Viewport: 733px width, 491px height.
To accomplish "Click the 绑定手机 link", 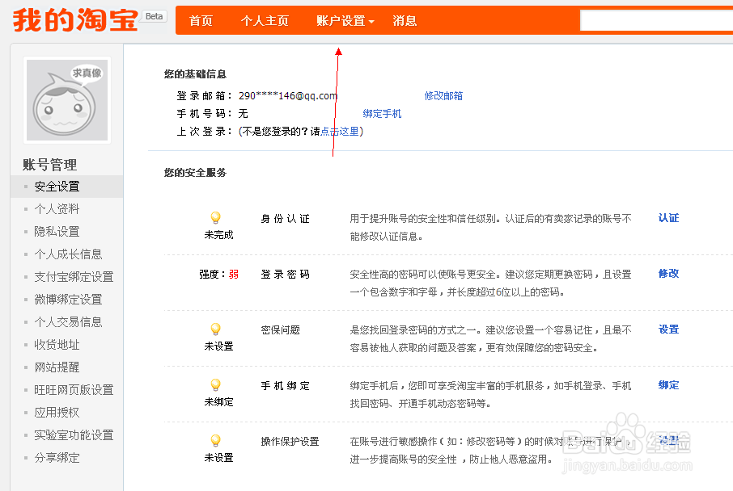I will pos(382,113).
